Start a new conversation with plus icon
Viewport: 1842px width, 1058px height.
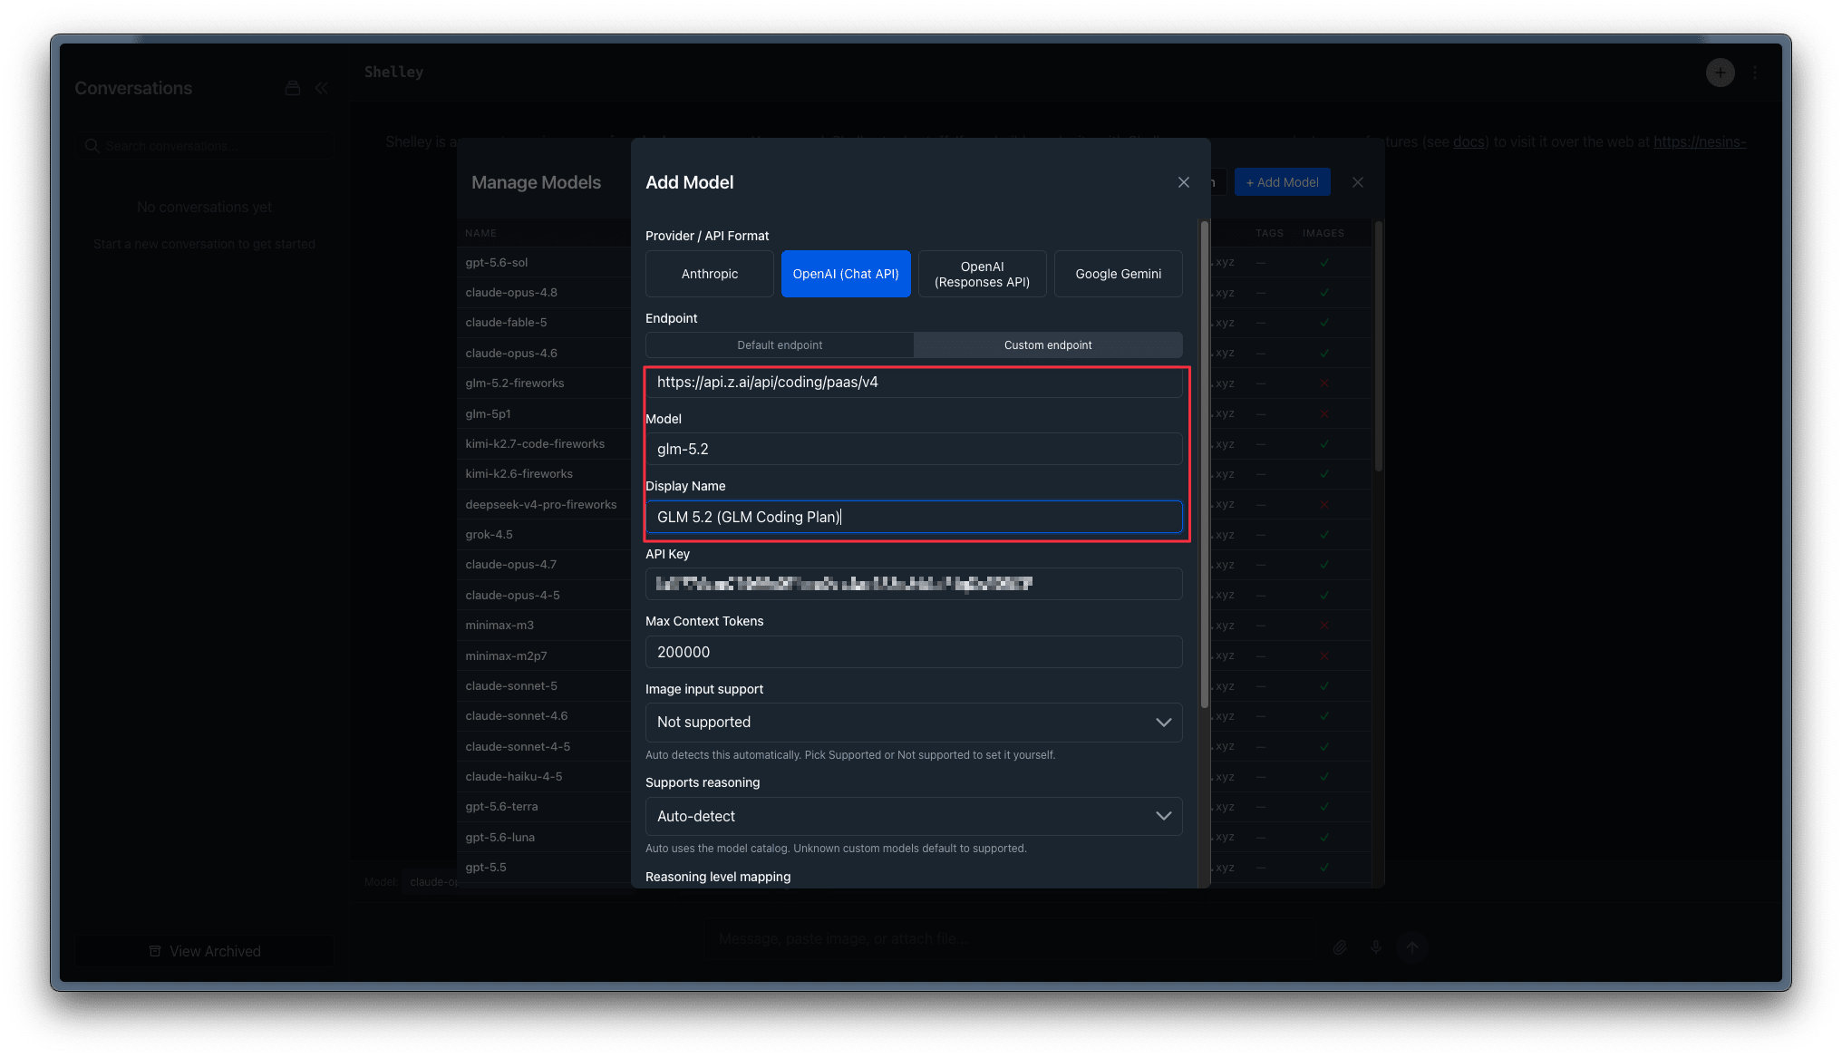[1720, 73]
